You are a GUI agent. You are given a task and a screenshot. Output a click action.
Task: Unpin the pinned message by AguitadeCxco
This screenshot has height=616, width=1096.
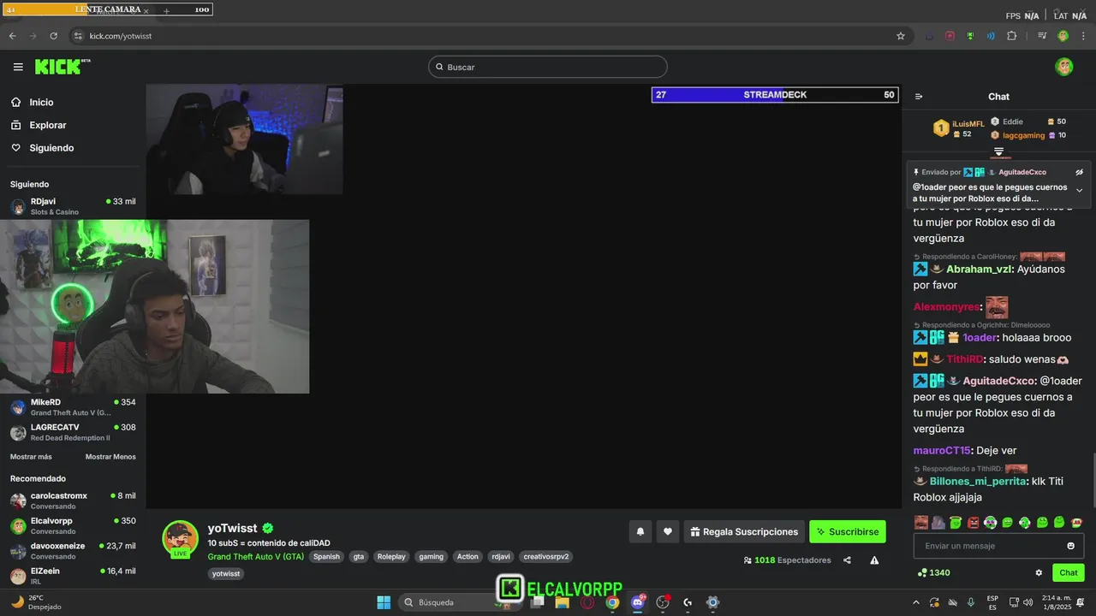(x=1079, y=172)
